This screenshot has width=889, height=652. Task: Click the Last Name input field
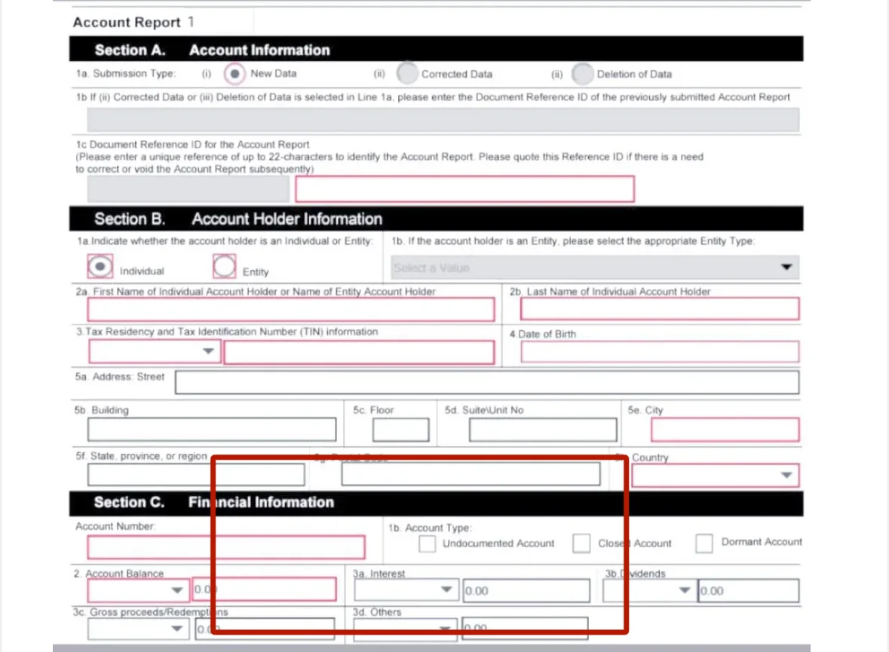click(x=660, y=309)
